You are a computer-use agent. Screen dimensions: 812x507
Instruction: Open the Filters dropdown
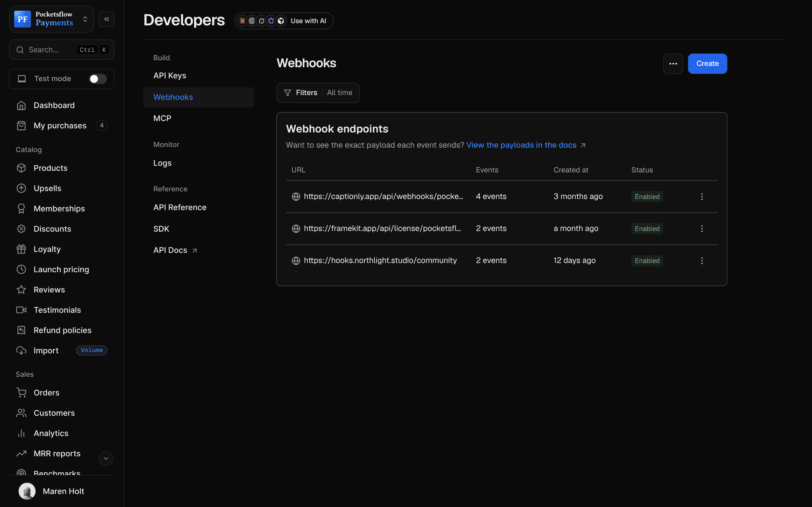tap(318, 93)
